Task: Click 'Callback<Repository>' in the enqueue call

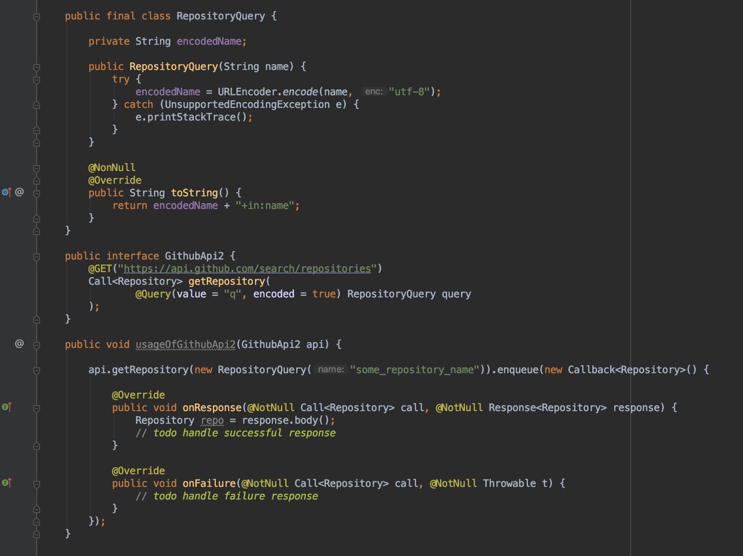Action: (x=627, y=370)
